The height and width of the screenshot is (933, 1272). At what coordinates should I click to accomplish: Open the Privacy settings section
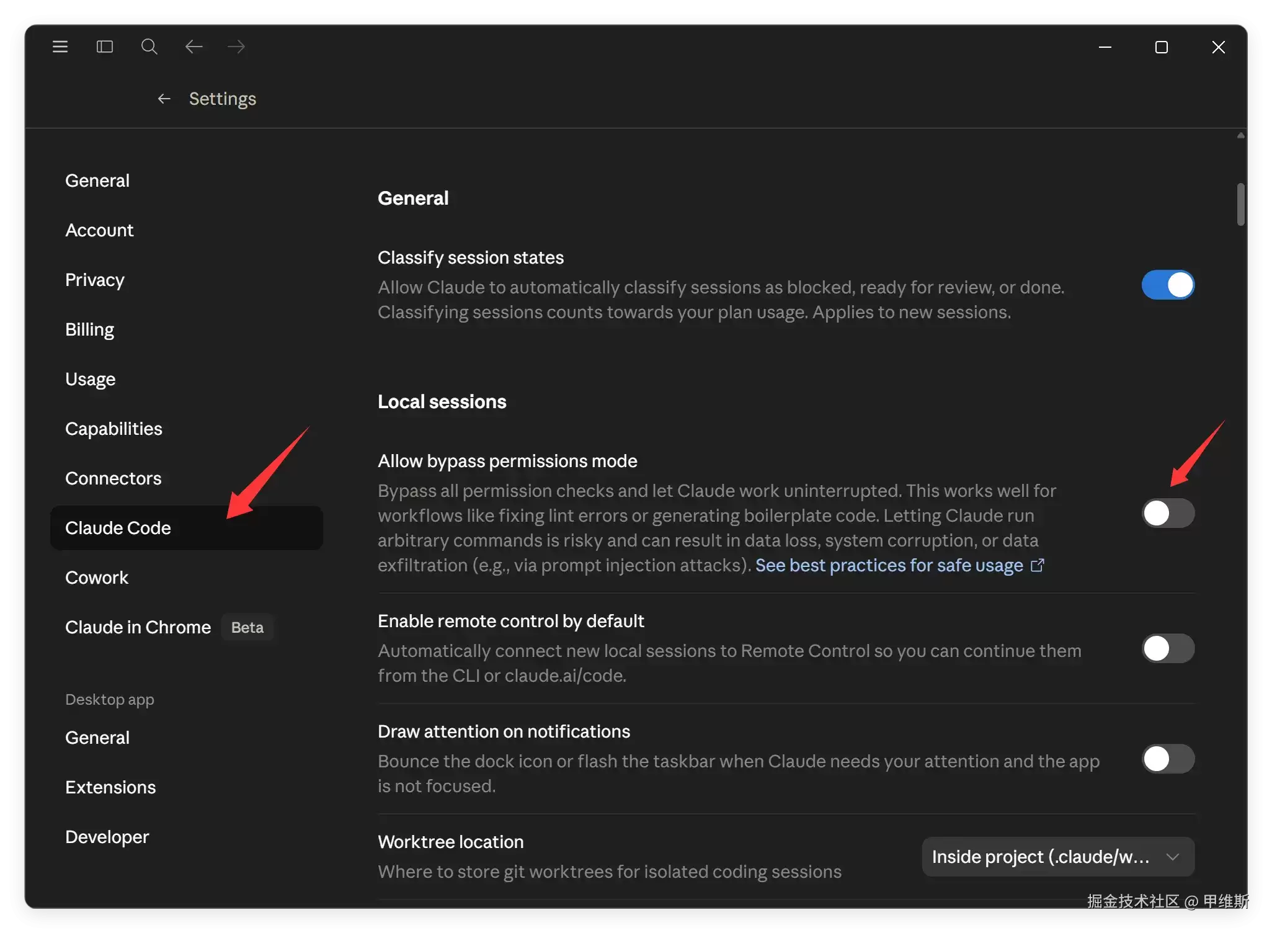(x=186, y=280)
